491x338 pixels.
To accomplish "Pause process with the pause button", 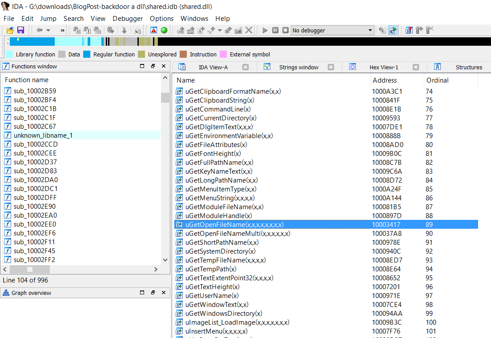I will [275, 30].
